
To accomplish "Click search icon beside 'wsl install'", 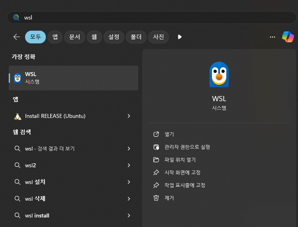I will 18,215.
